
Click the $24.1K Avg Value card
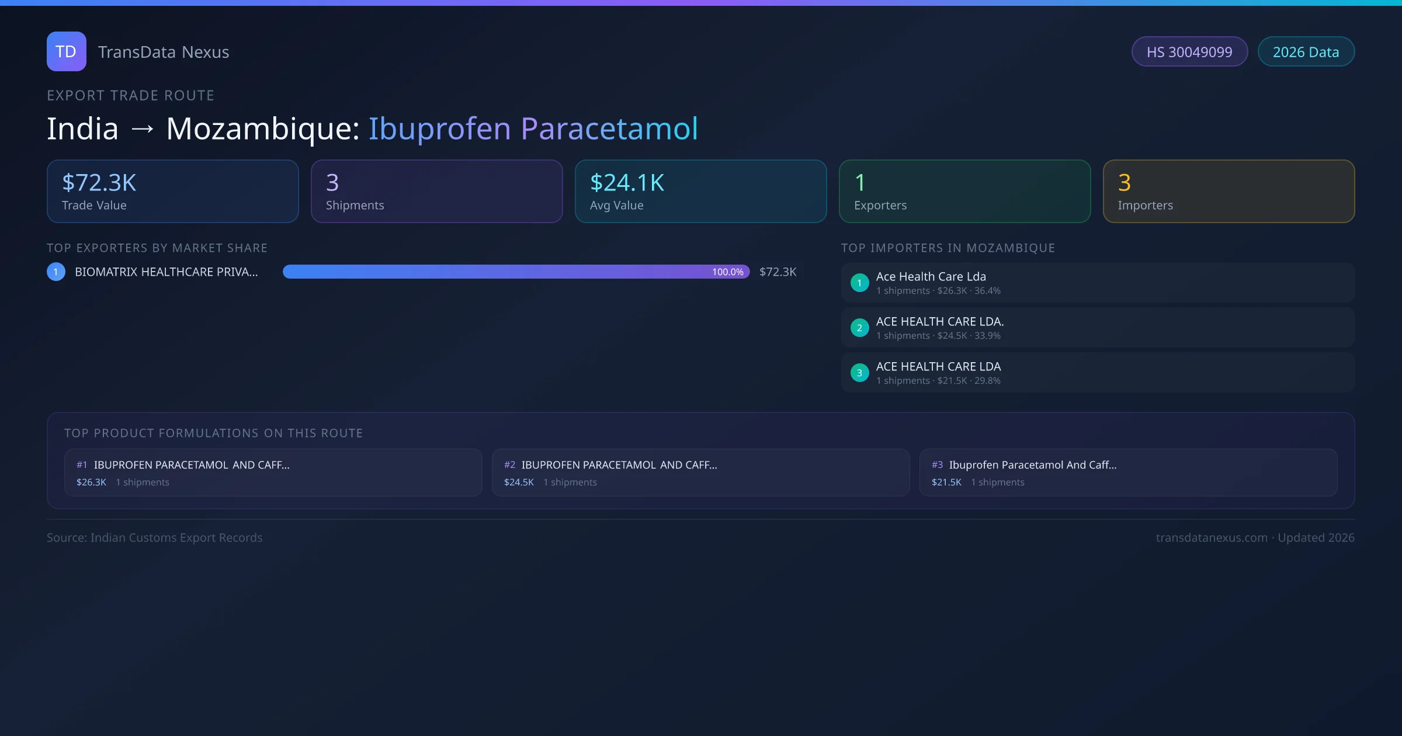(700, 192)
